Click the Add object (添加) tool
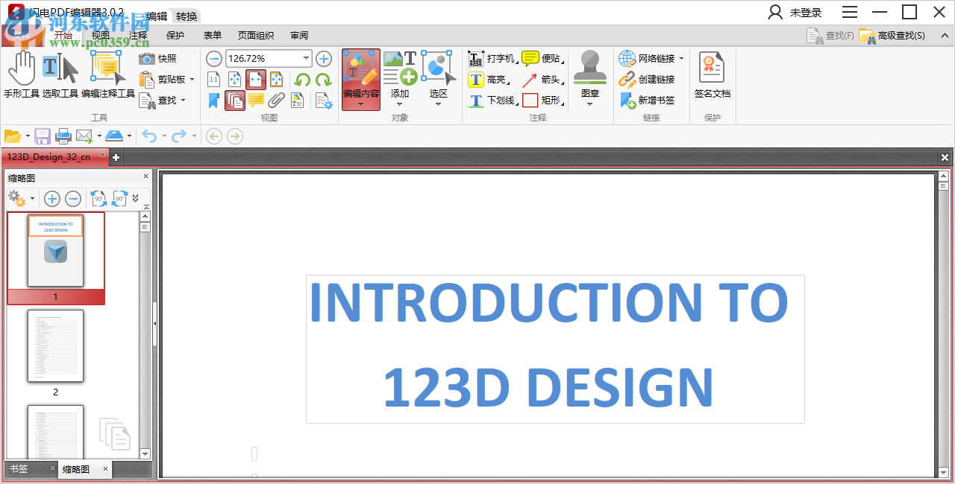 coord(400,78)
